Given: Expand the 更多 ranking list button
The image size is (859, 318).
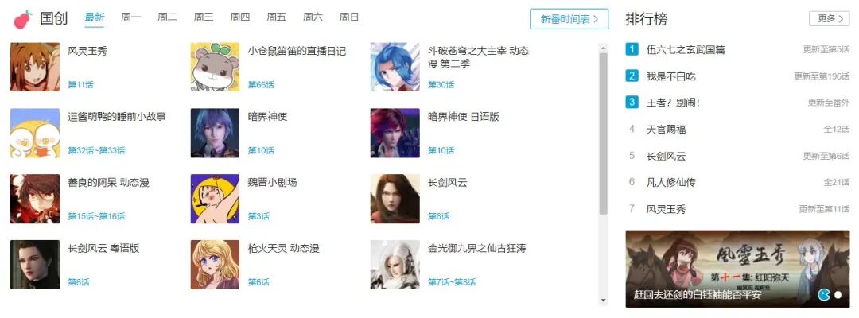Looking at the screenshot, I should click(830, 18).
